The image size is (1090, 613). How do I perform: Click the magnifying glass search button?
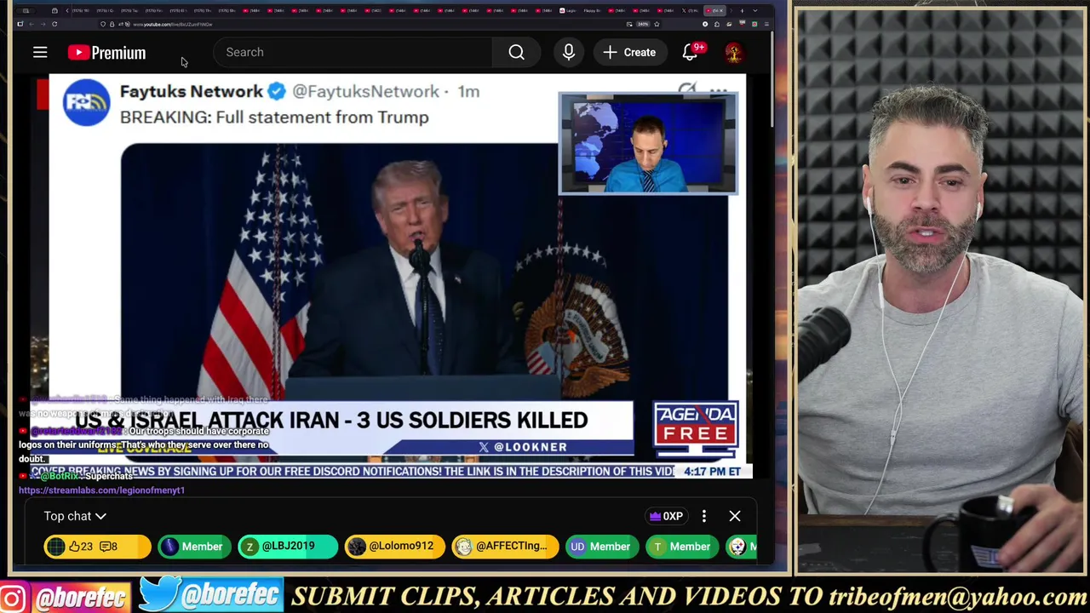tap(517, 52)
